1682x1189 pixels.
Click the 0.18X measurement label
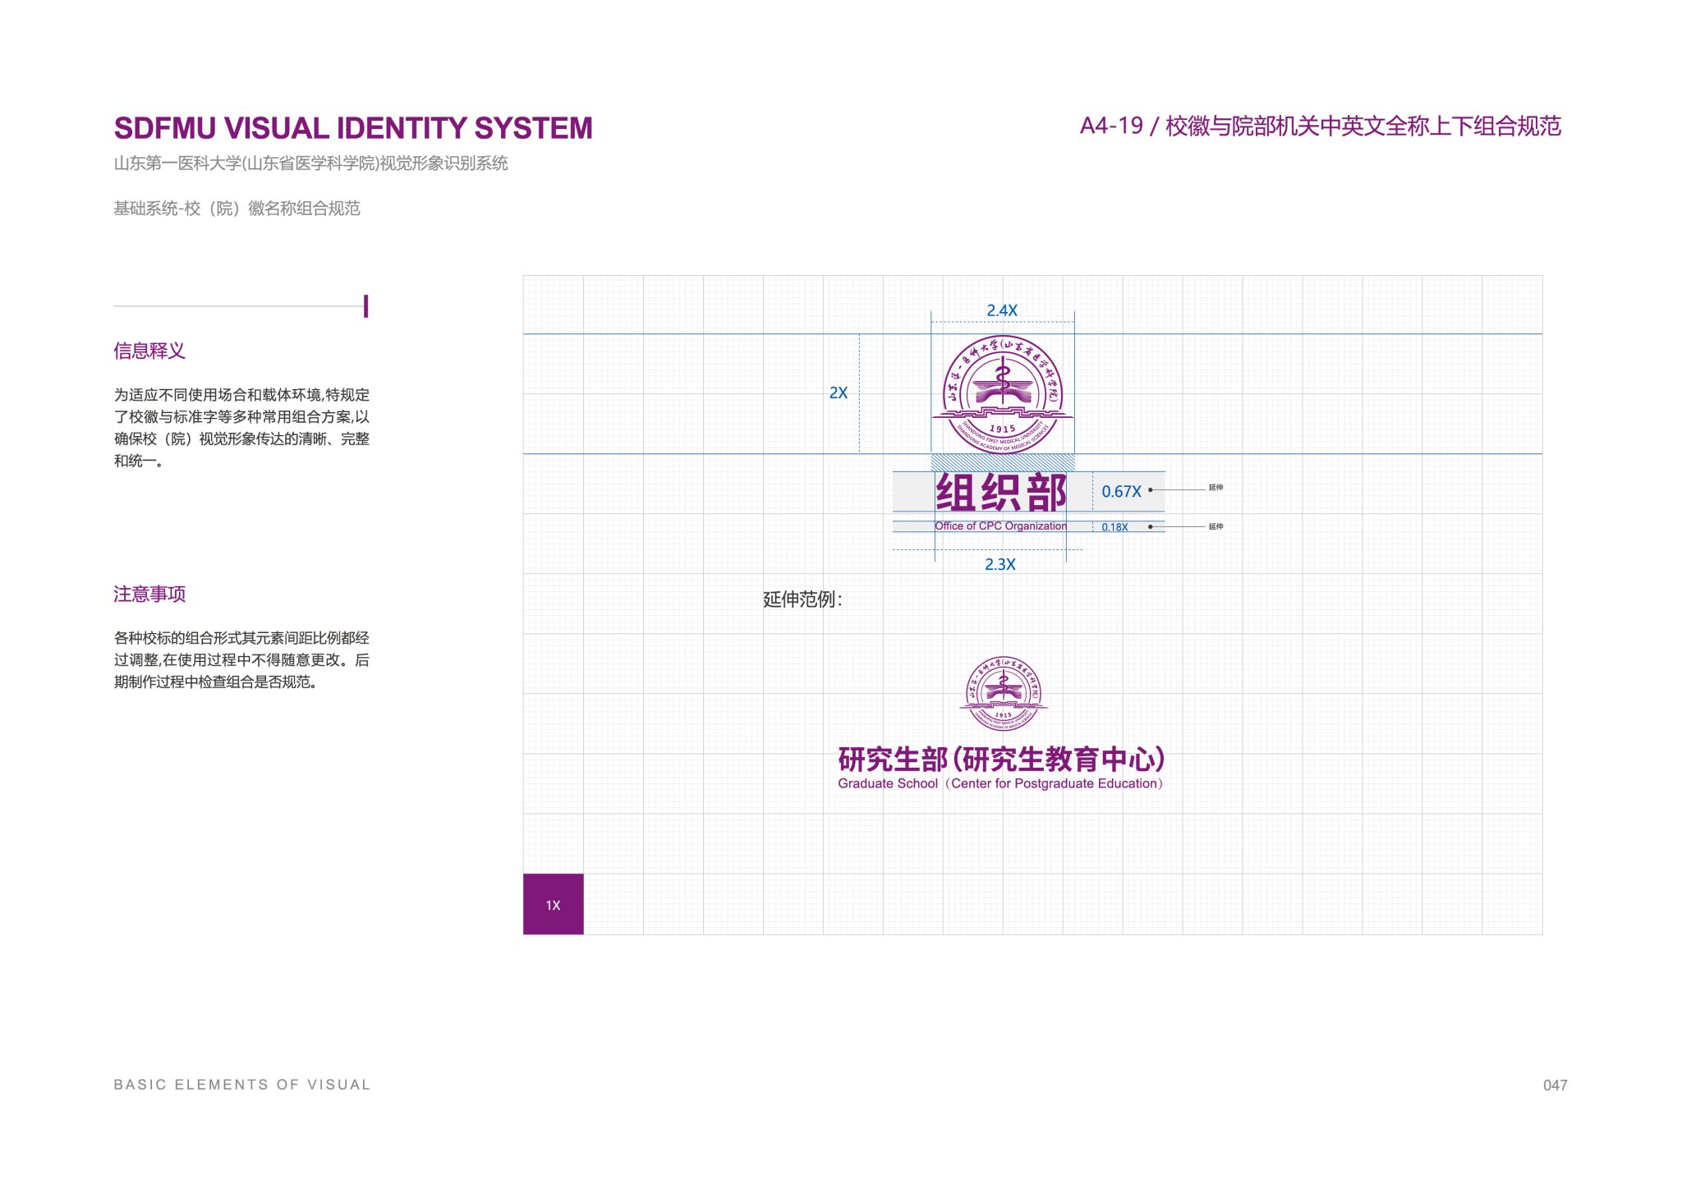pos(1114,527)
